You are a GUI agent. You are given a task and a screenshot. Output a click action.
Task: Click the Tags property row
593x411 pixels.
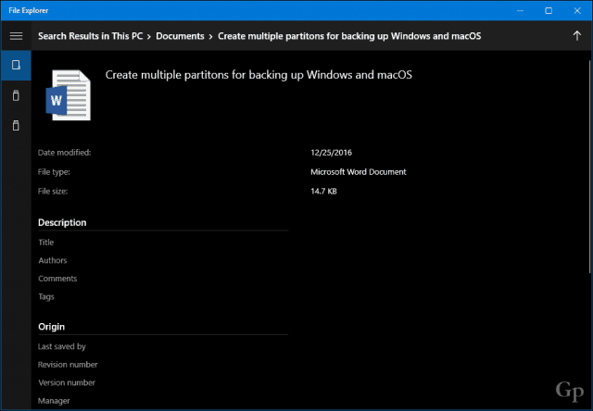[x=45, y=297]
